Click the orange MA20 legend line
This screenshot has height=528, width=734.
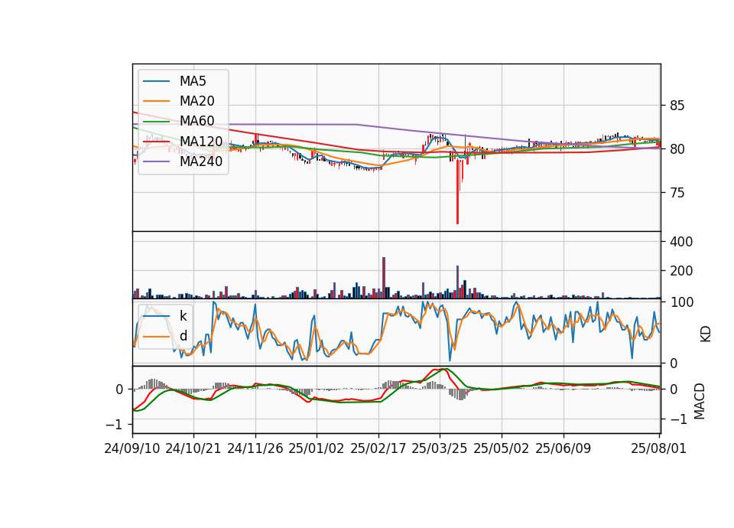pyautogui.click(x=156, y=101)
